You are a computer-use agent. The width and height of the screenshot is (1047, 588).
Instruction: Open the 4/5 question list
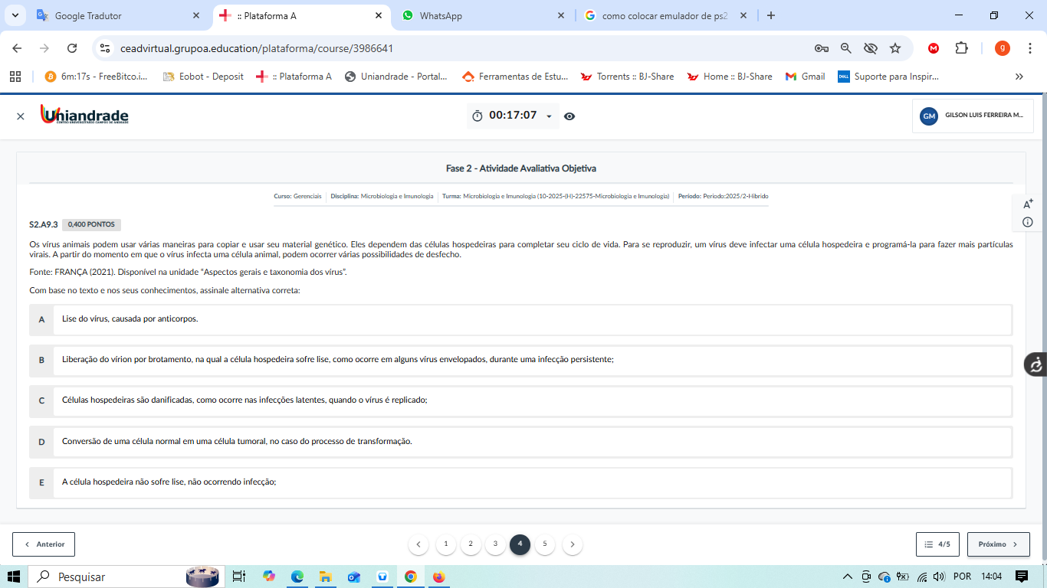point(937,544)
